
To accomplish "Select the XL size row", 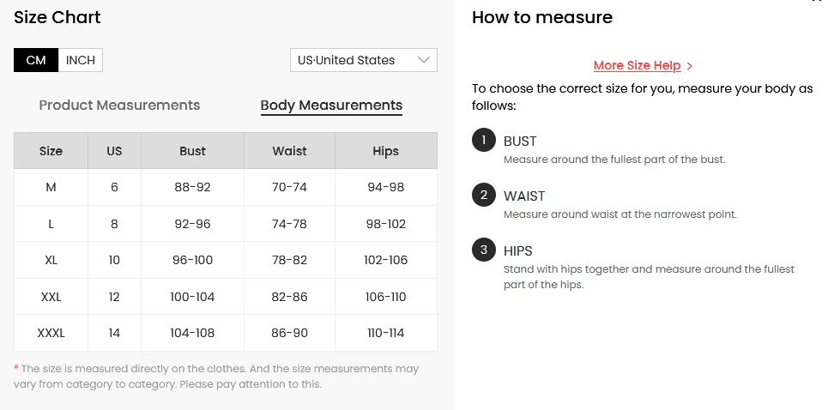I will pyautogui.click(x=226, y=260).
